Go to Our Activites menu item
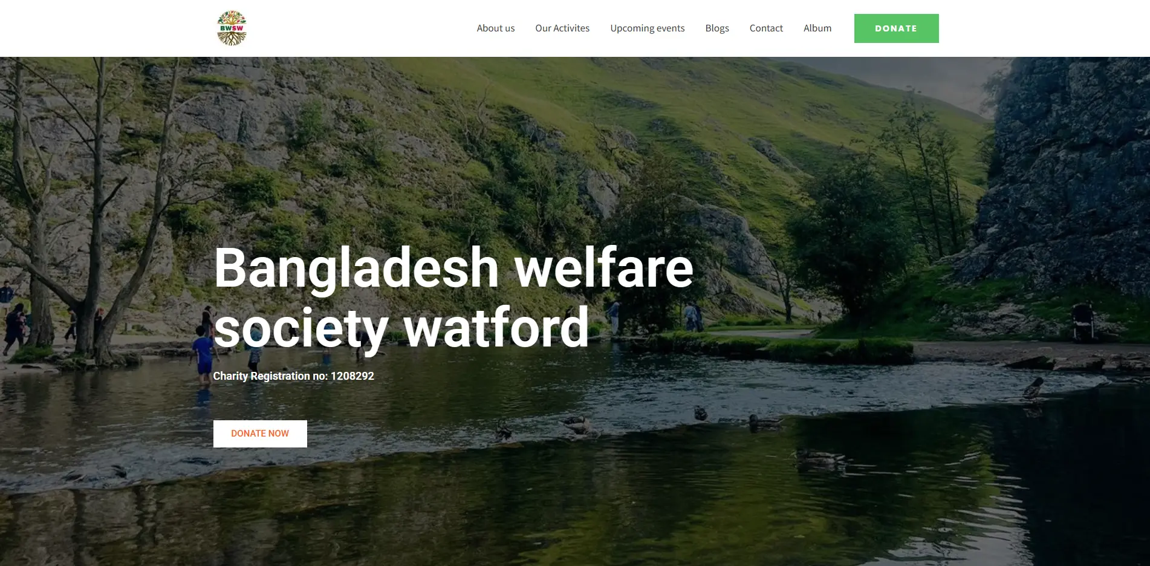 562,28
